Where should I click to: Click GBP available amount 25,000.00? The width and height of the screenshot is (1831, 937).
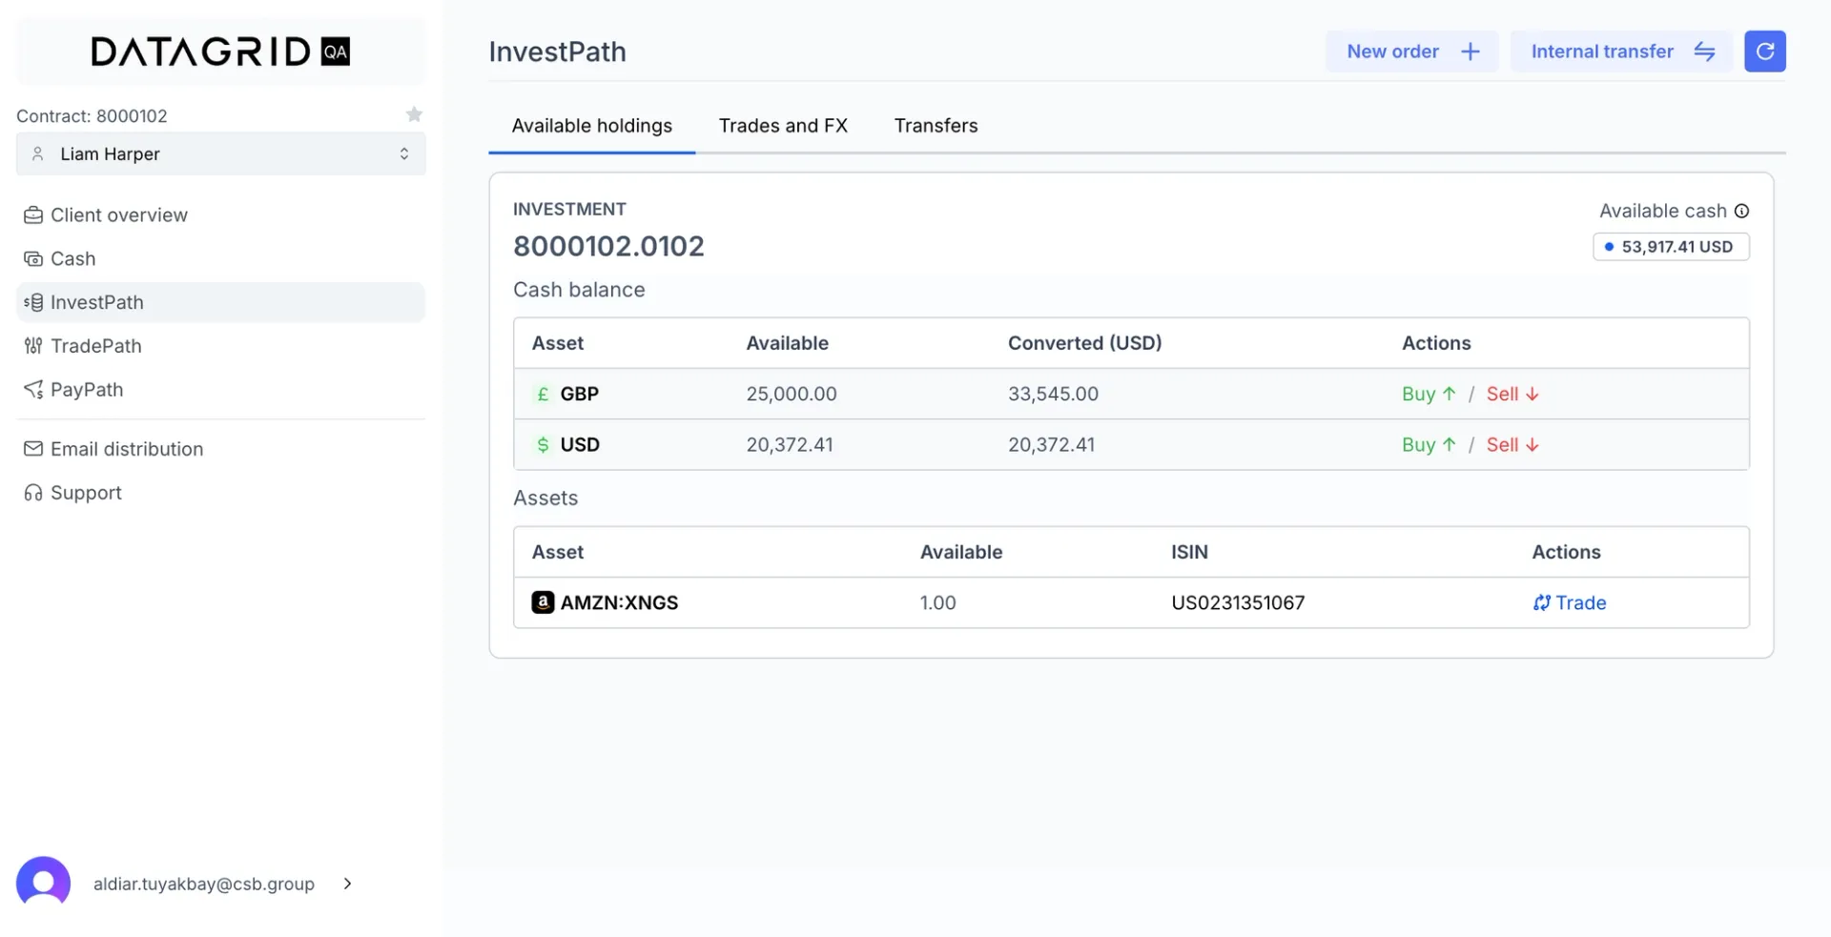(792, 394)
